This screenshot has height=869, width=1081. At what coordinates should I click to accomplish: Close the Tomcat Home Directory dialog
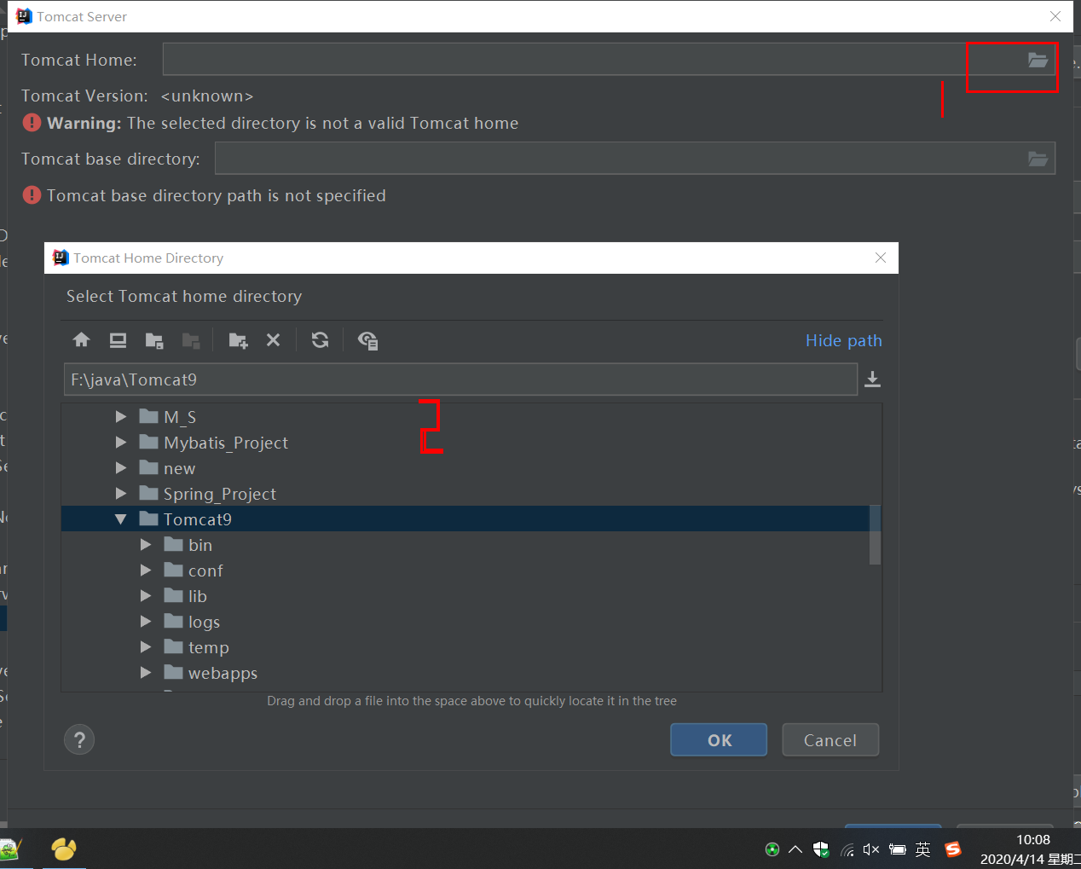(881, 258)
